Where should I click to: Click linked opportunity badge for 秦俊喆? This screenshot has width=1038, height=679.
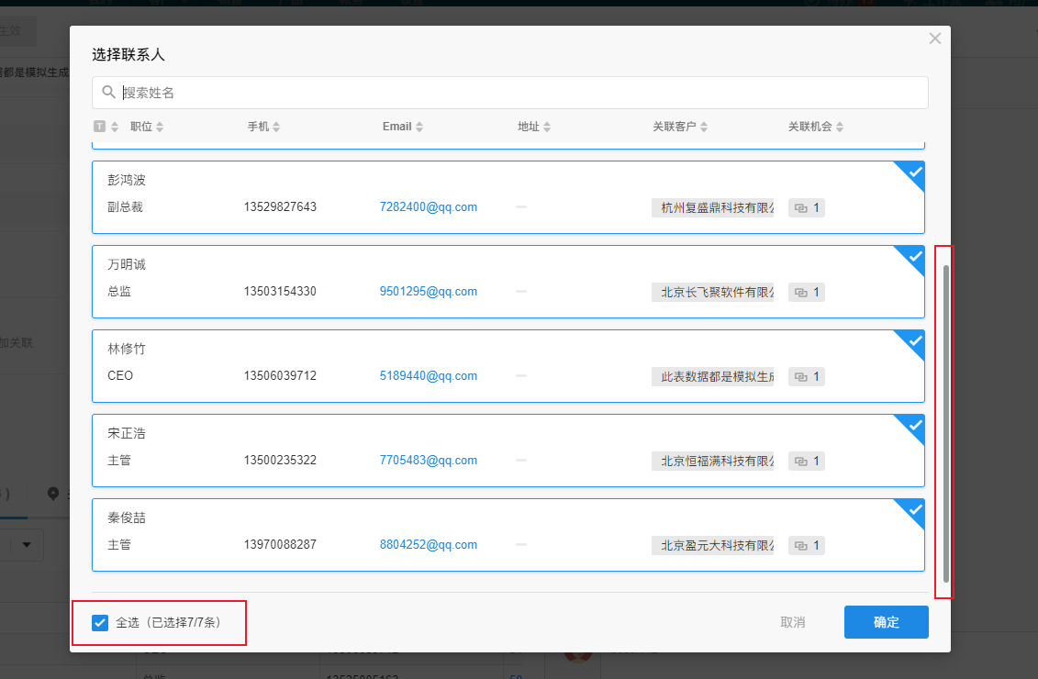(806, 546)
